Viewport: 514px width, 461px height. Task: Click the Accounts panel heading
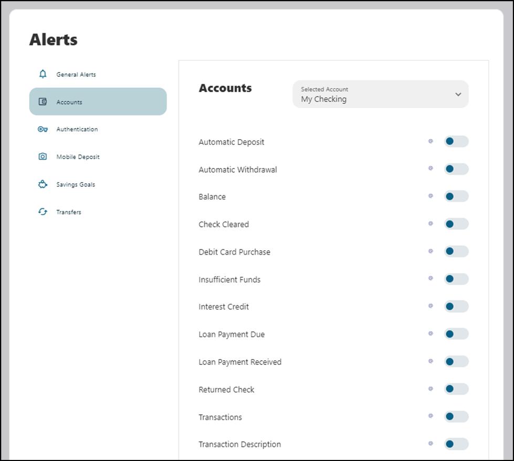click(x=225, y=88)
